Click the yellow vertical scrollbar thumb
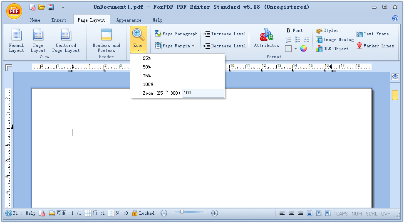Screen dimensions: 404x223 395,95
